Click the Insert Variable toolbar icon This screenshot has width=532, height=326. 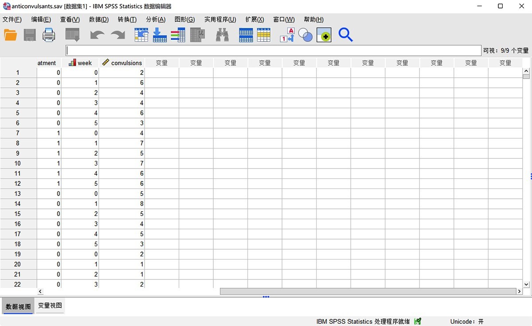pyautogui.click(x=264, y=34)
